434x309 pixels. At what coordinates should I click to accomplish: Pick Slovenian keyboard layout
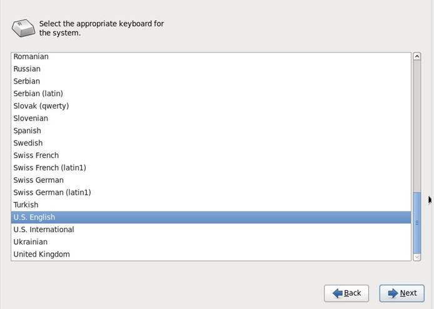[31, 118]
